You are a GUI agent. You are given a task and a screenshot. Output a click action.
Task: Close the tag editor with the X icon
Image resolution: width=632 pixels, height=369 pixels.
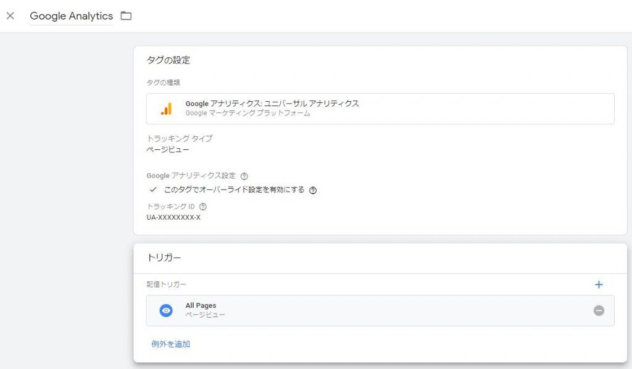coord(10,16)
